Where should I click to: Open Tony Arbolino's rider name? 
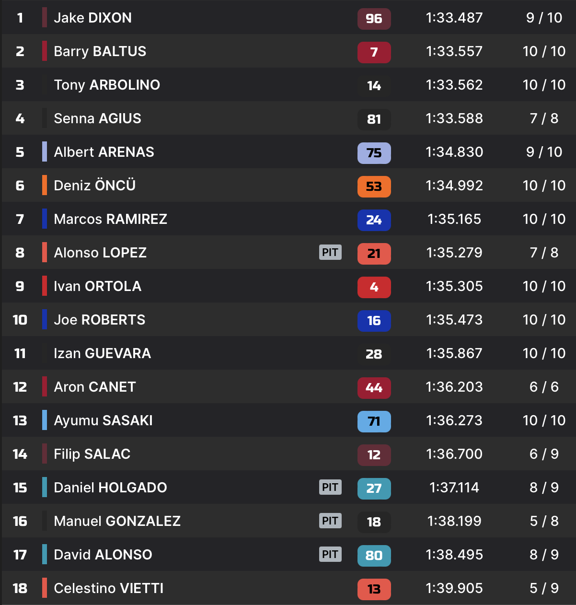(x=107, y=85)
